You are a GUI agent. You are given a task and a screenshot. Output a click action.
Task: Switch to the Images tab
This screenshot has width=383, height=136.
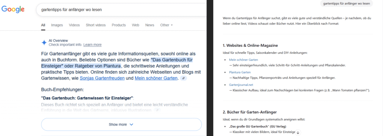coord(57,25)
